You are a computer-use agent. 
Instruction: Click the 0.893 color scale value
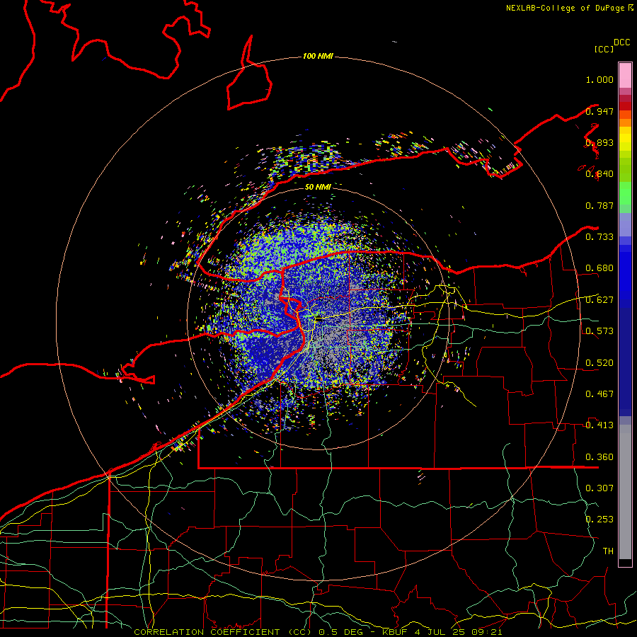click(x=599, y=142)
